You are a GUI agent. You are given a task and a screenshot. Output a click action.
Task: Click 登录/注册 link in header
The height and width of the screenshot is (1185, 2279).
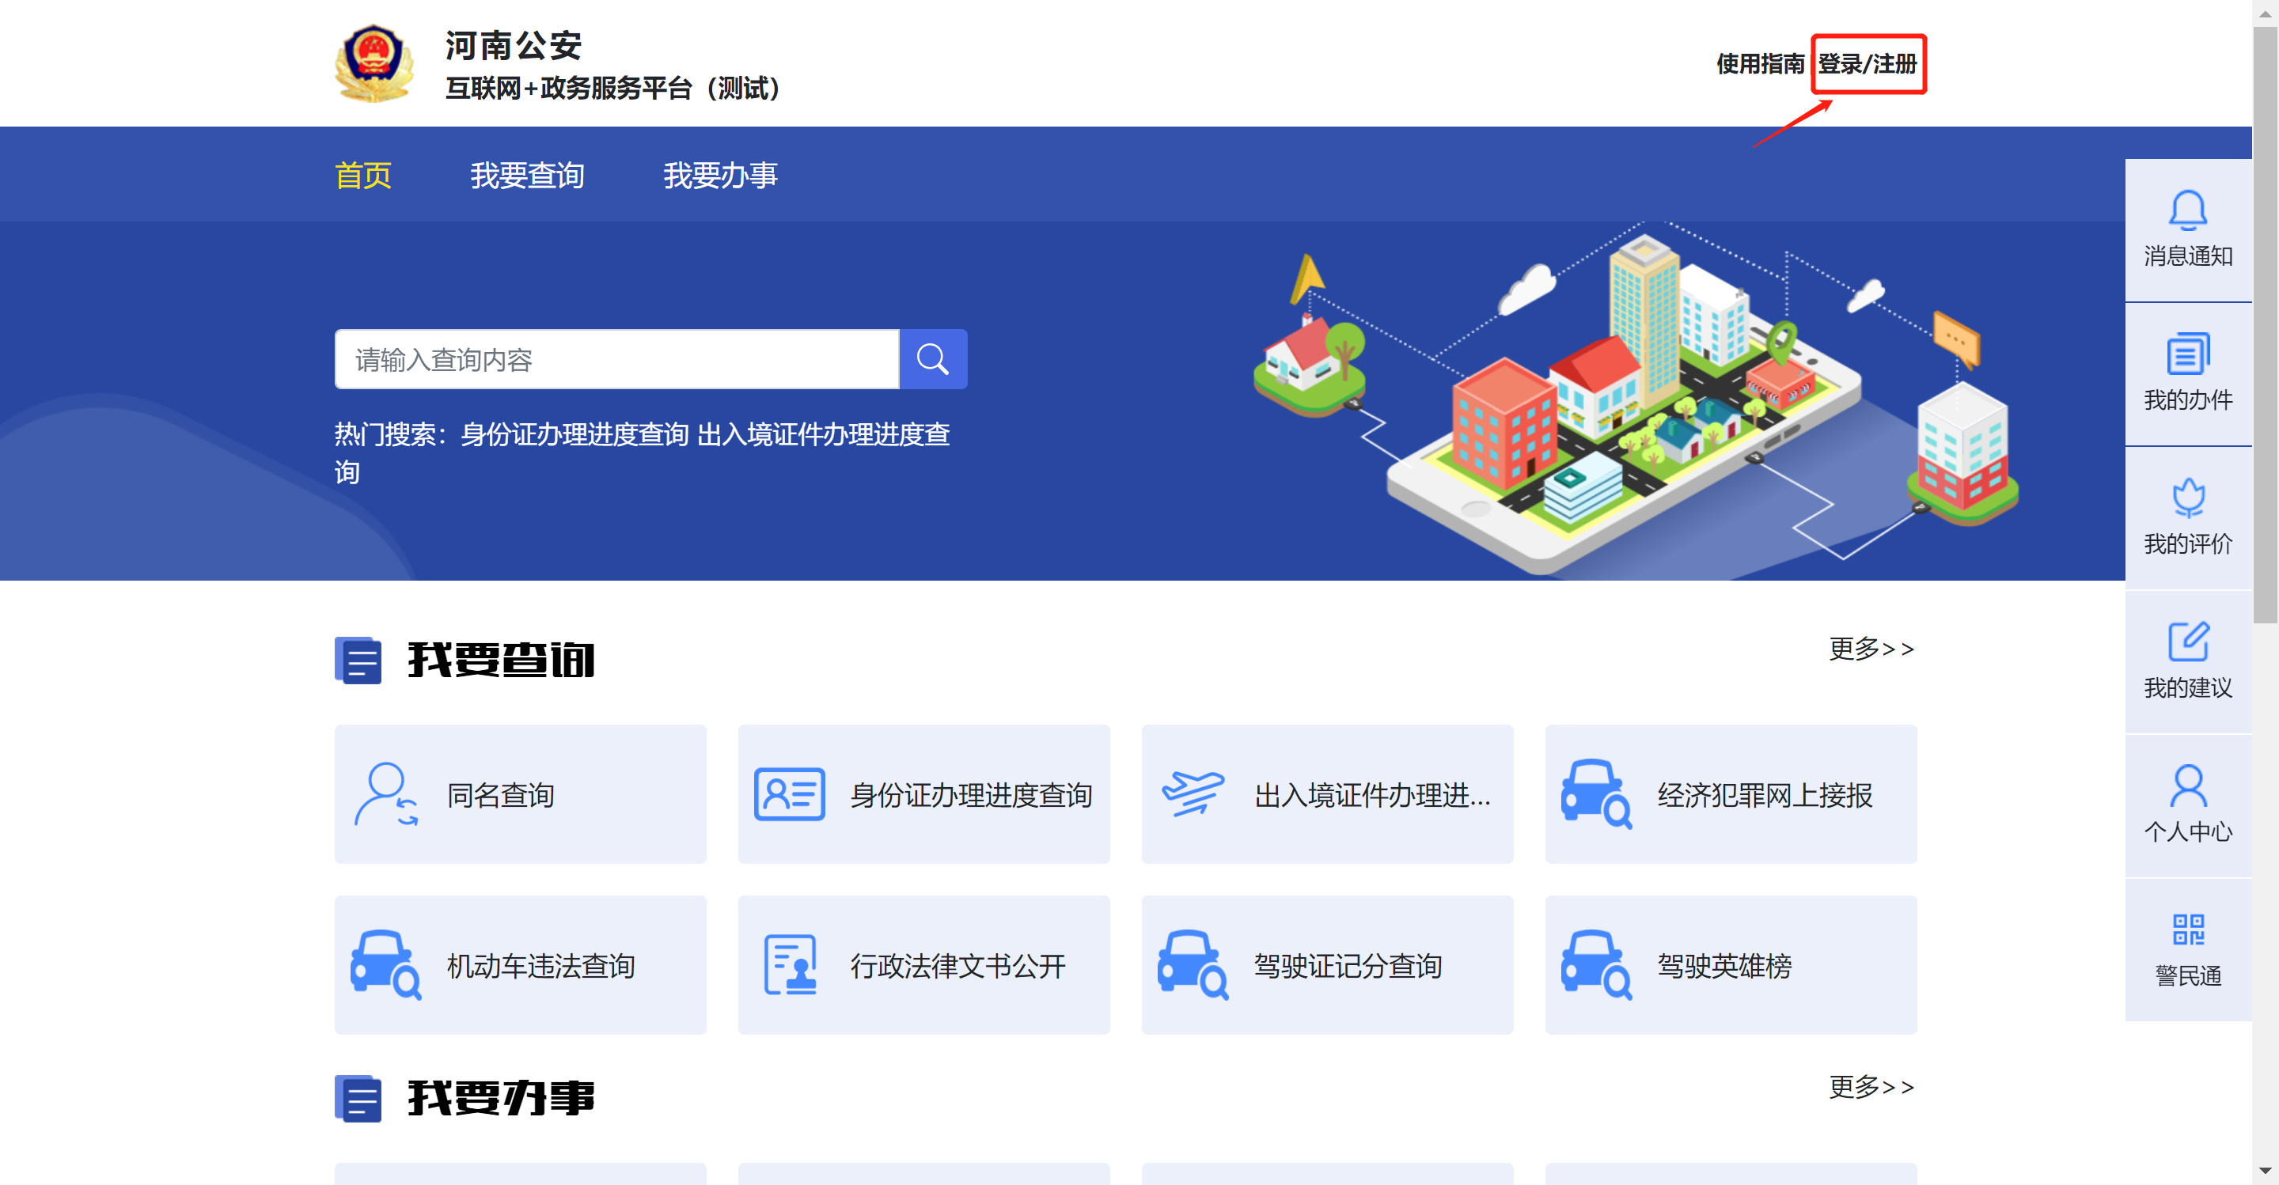click(1867, 63)
